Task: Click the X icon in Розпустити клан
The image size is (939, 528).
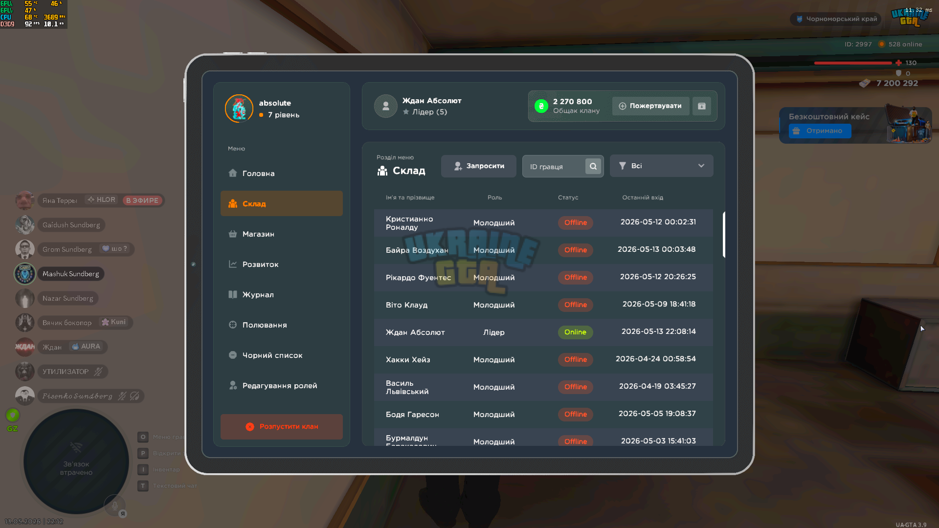Action: 250,427
